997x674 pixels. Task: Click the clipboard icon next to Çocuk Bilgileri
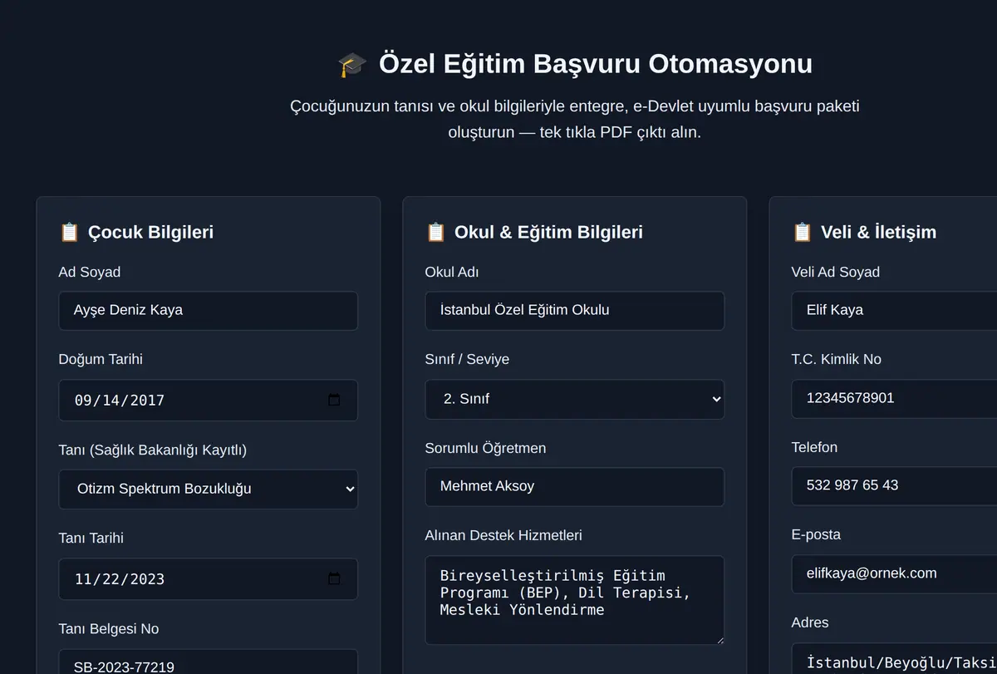coord(69,232)
